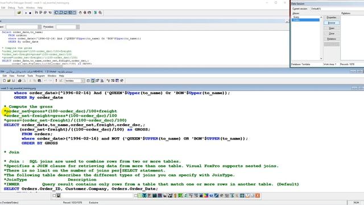Open the Breakpoints dialog icon
The height and width of the screenshot is (205, 364).
point(89,13)
